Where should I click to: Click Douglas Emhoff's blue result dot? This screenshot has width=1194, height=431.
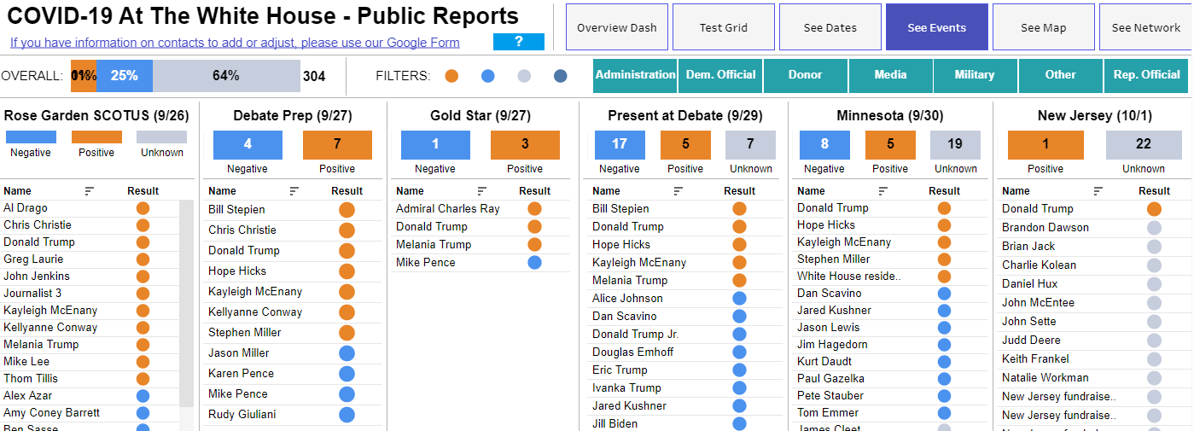click(x=739, y=352)
